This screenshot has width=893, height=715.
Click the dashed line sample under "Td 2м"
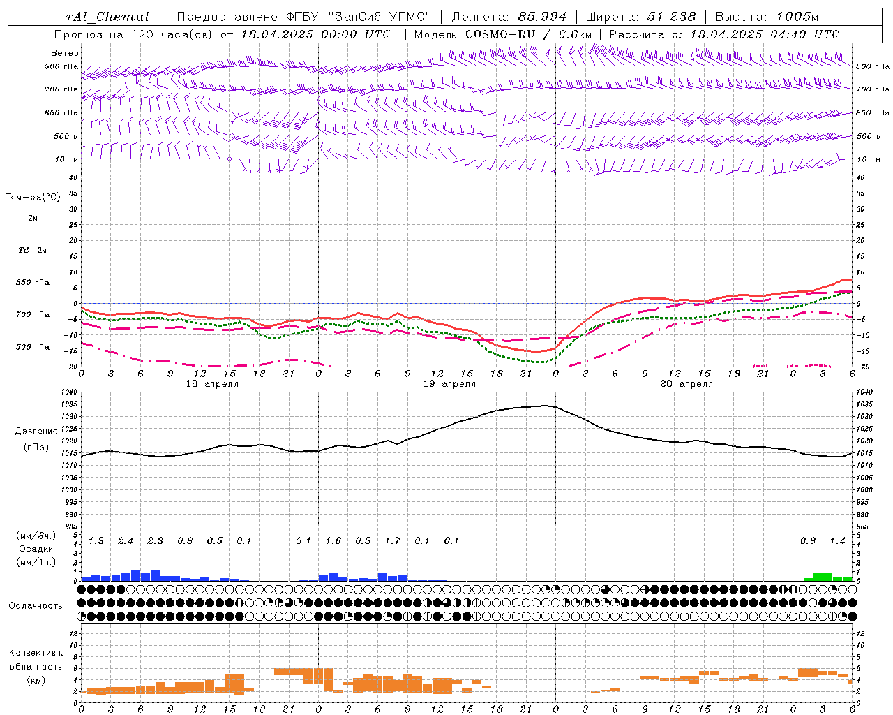click(31, 258)
